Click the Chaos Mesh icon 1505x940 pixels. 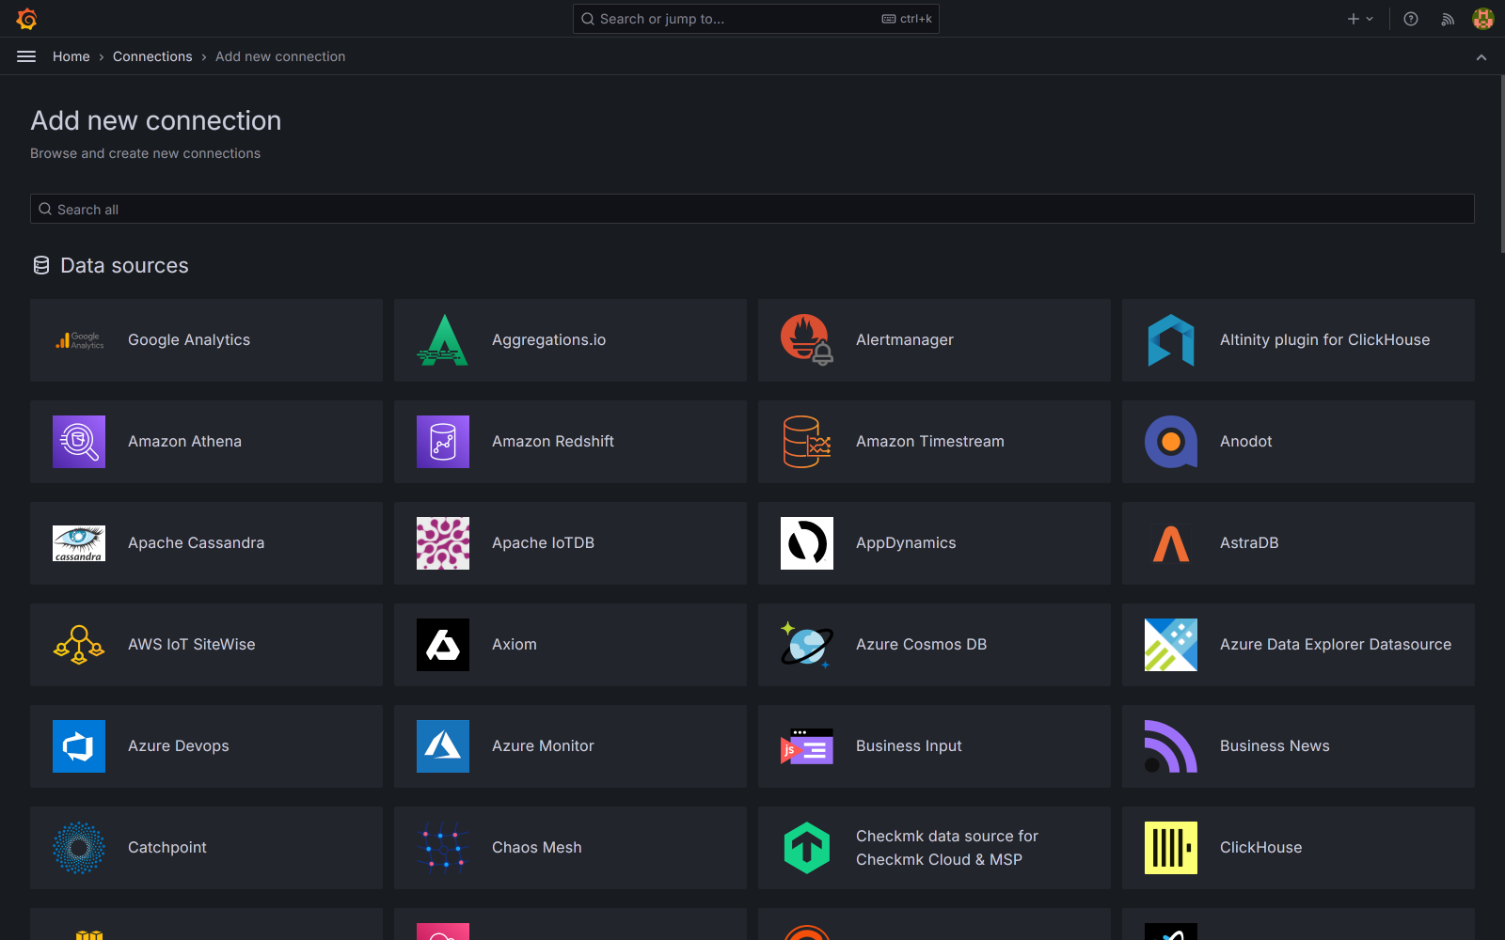coord(443,848)
